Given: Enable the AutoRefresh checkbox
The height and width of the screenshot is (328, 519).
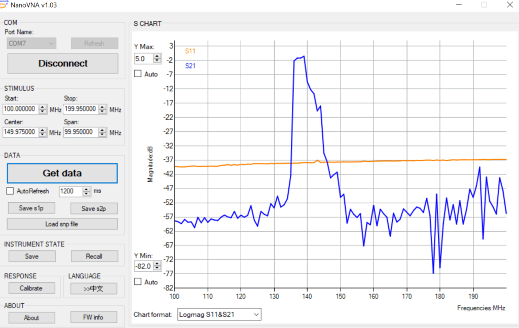Looking at the screenshot, I should pos(10,191).
